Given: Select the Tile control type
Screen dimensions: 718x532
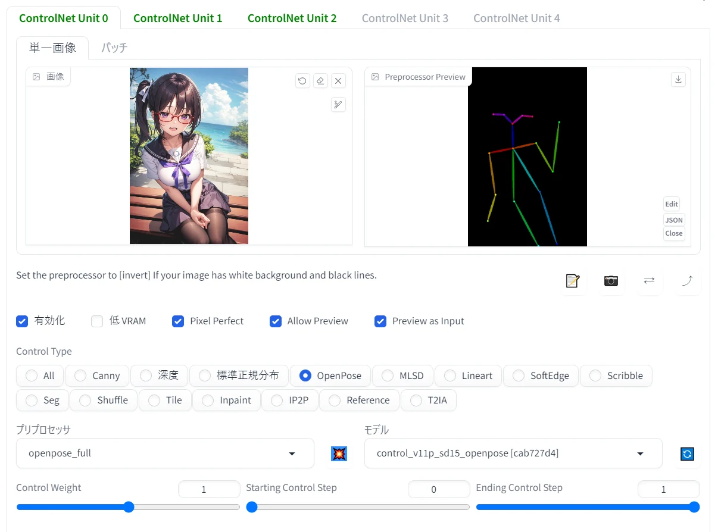Looking at the screenshot, I should (x=165, y=400).
